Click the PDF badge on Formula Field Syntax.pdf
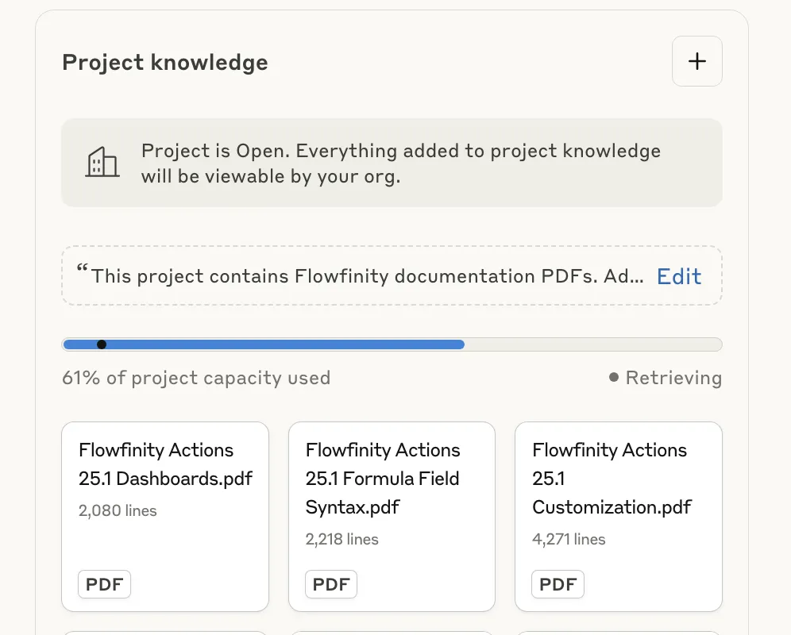Screen dimensions: 791x635 pos(331,584)
